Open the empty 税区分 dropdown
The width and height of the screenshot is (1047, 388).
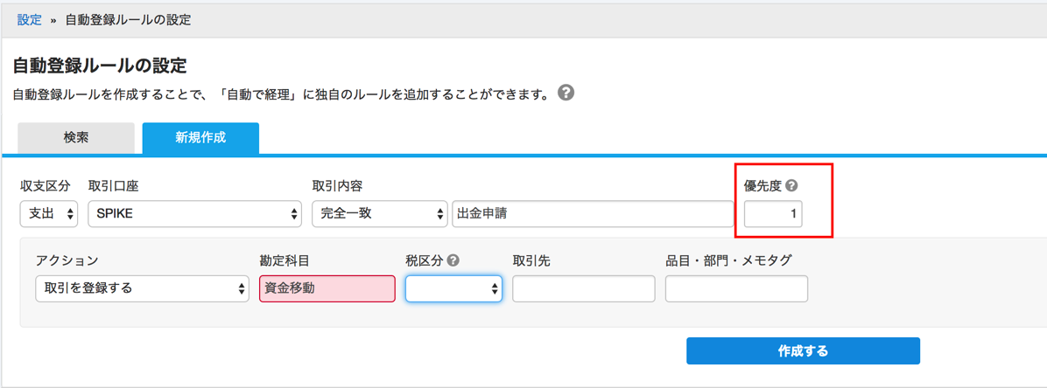454,288
